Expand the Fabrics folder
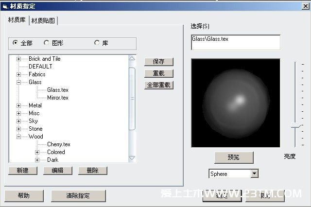 tap(18, 74)
